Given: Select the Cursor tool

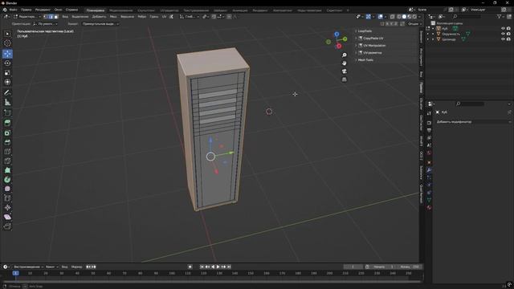Looking at the screenshot, I should pos(7,43).
